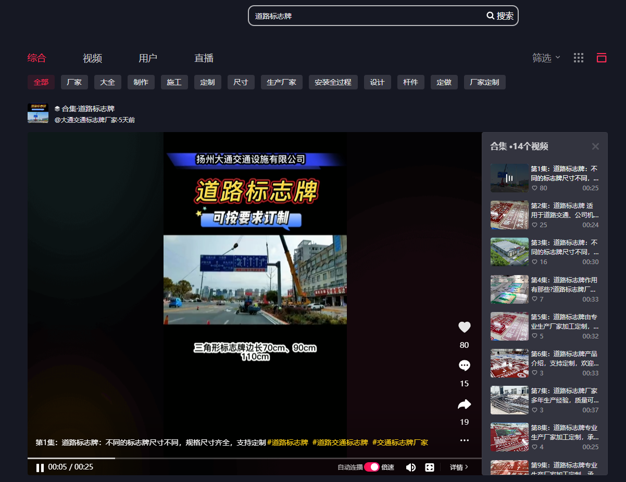The image size is (626, 482).
Task: Close the 合集 collection panel
Action: (x=595, y=147)
